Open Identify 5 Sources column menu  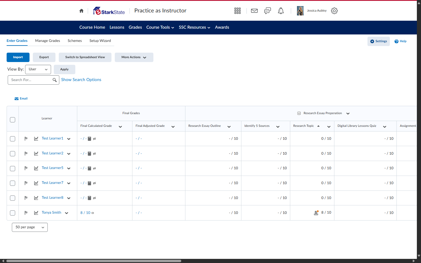tap(278, 127)
